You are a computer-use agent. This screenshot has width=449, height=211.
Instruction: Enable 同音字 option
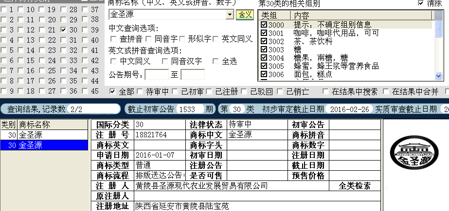pos(148,38)
